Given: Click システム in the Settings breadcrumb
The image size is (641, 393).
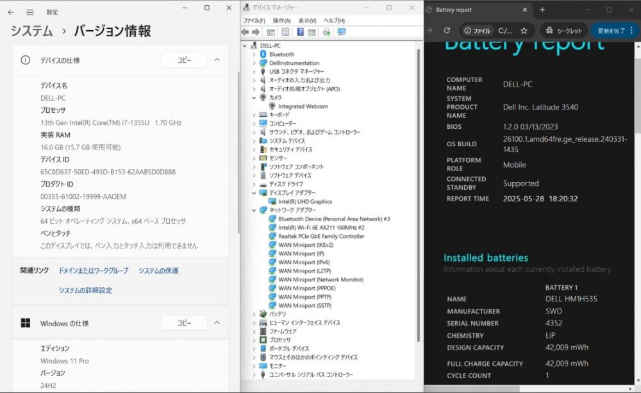Looking at the screenshot, I should [x=32, y=31].
